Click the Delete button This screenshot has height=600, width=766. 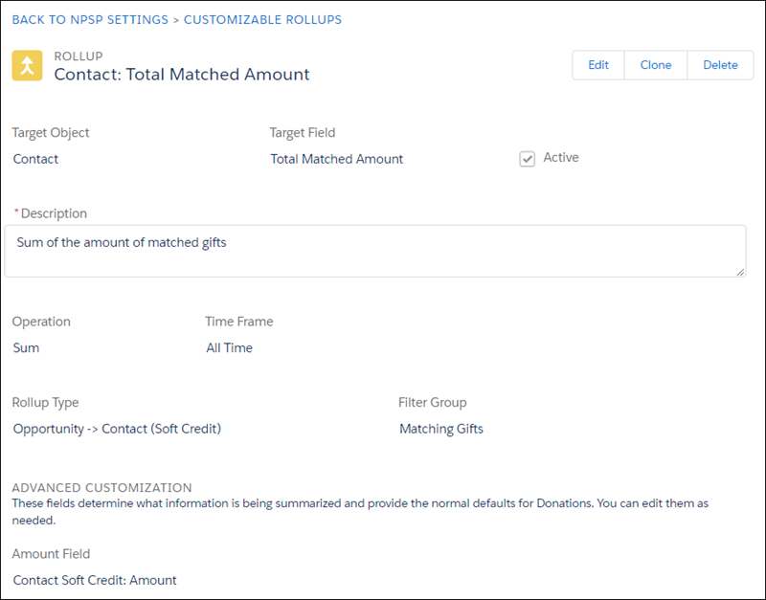720,65
